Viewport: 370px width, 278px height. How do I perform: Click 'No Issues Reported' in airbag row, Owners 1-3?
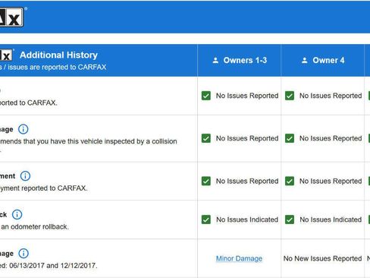pos(247,181)
